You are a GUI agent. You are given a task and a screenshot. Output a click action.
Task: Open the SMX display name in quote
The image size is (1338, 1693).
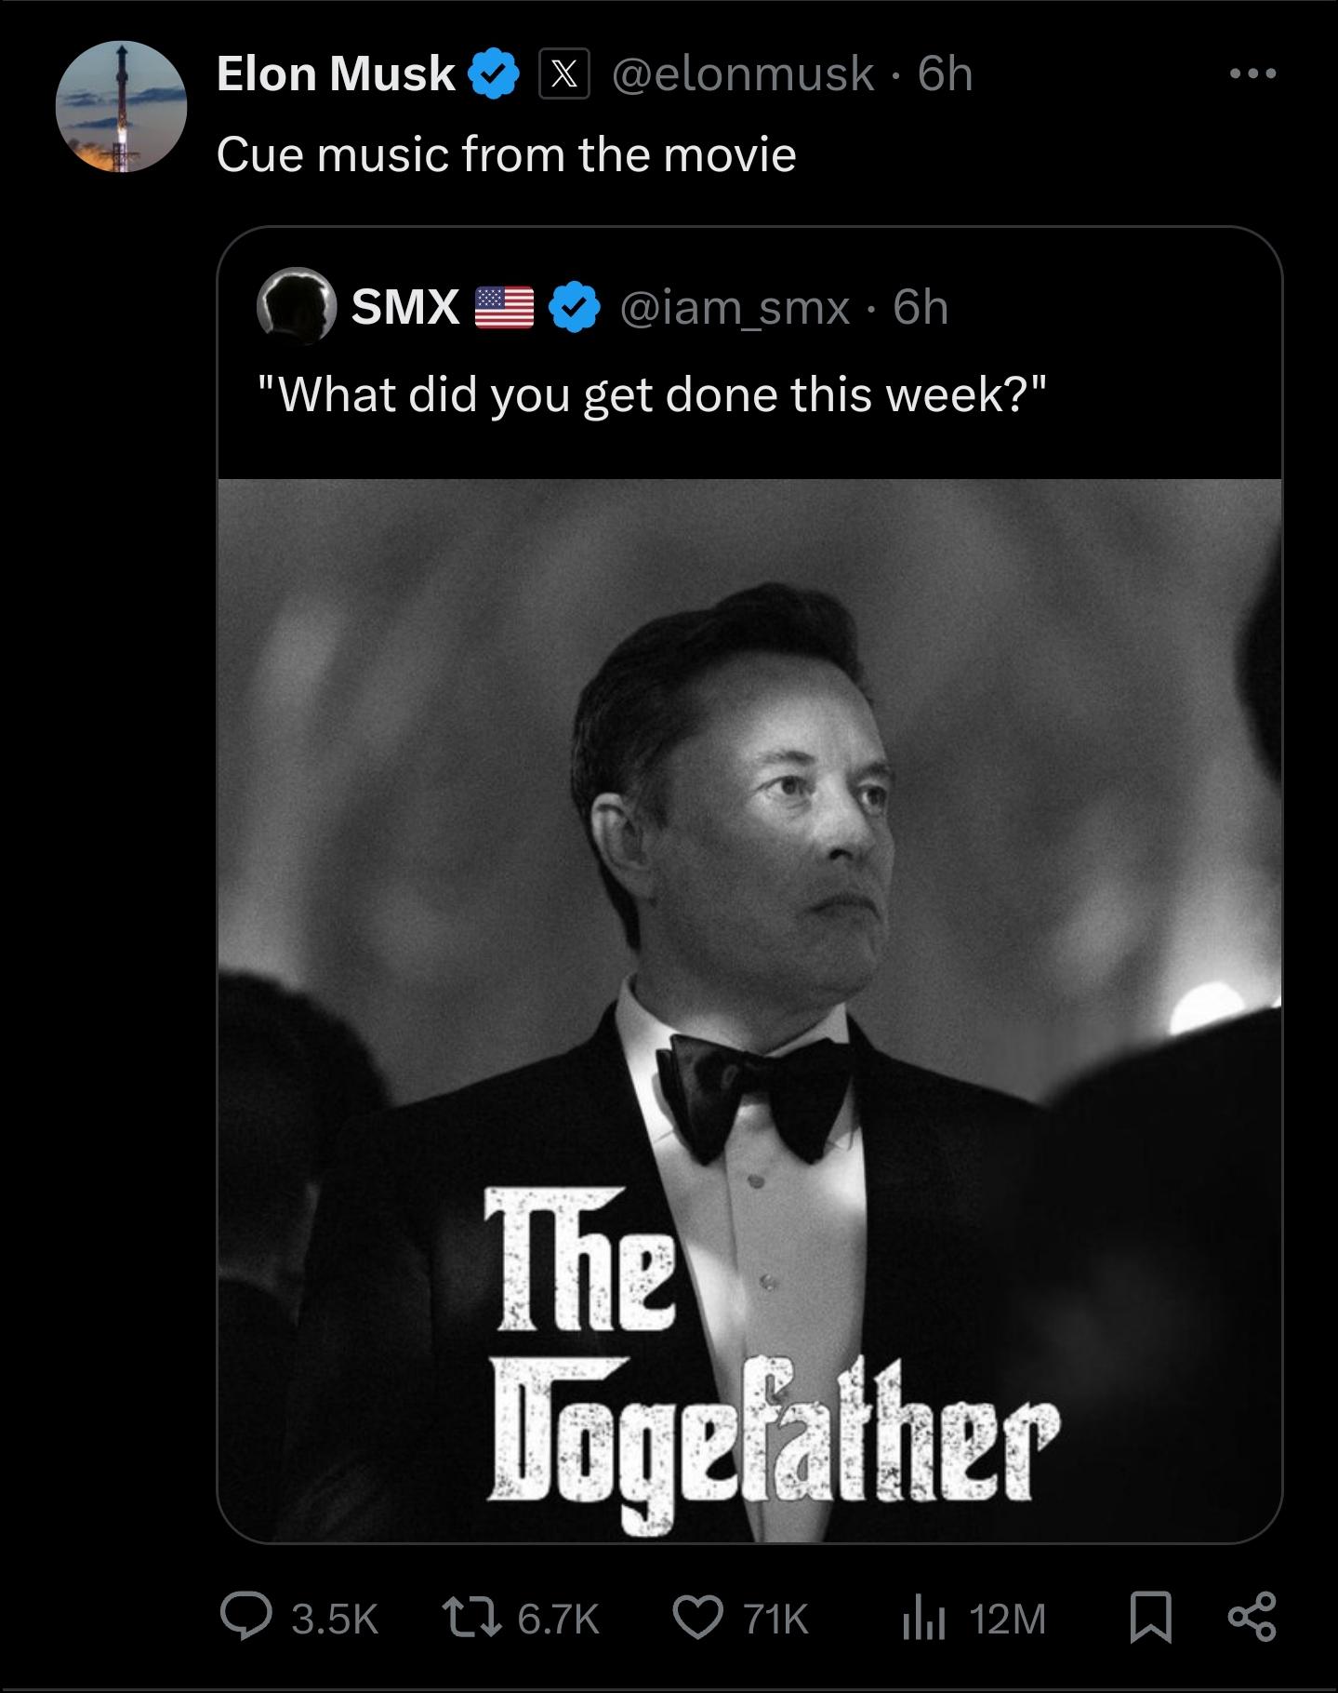405,307
